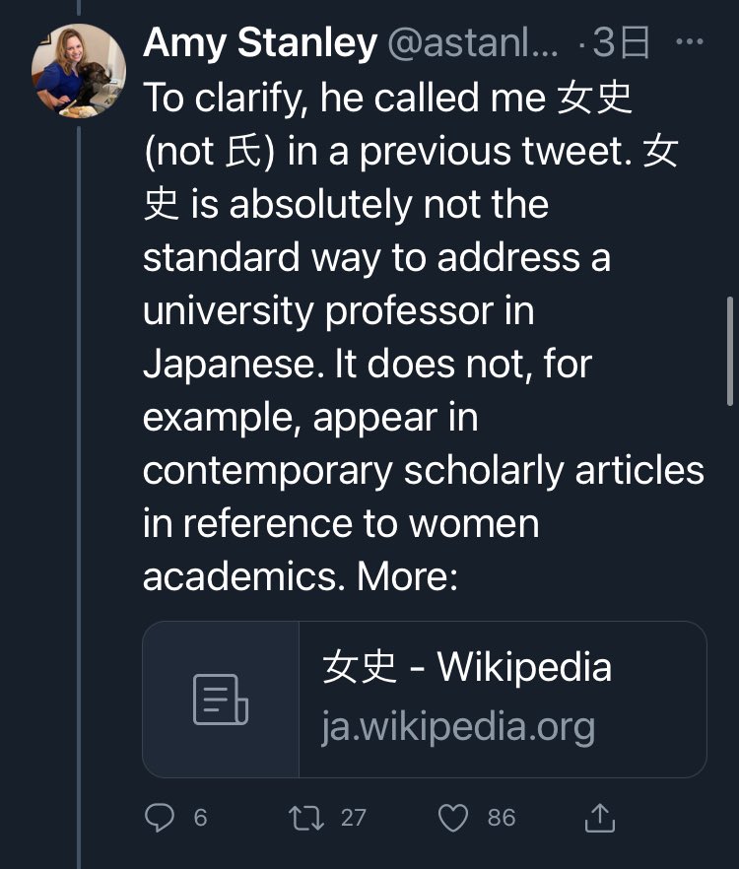Click the article icon in link card

(x=221, y=700)
